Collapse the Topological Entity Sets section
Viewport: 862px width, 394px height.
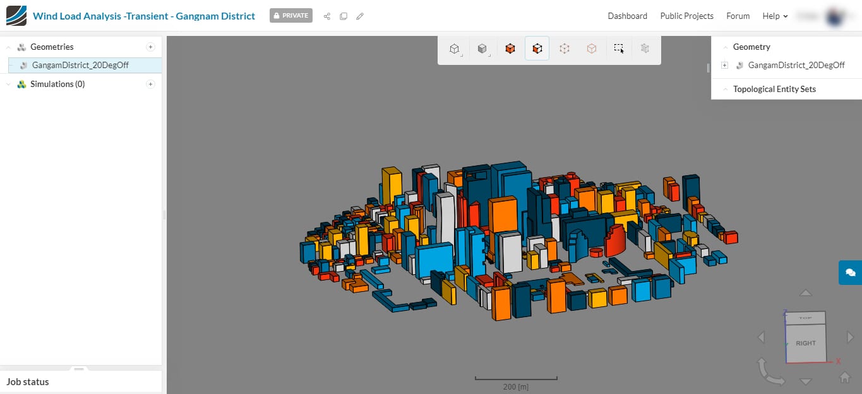point(726,90)
